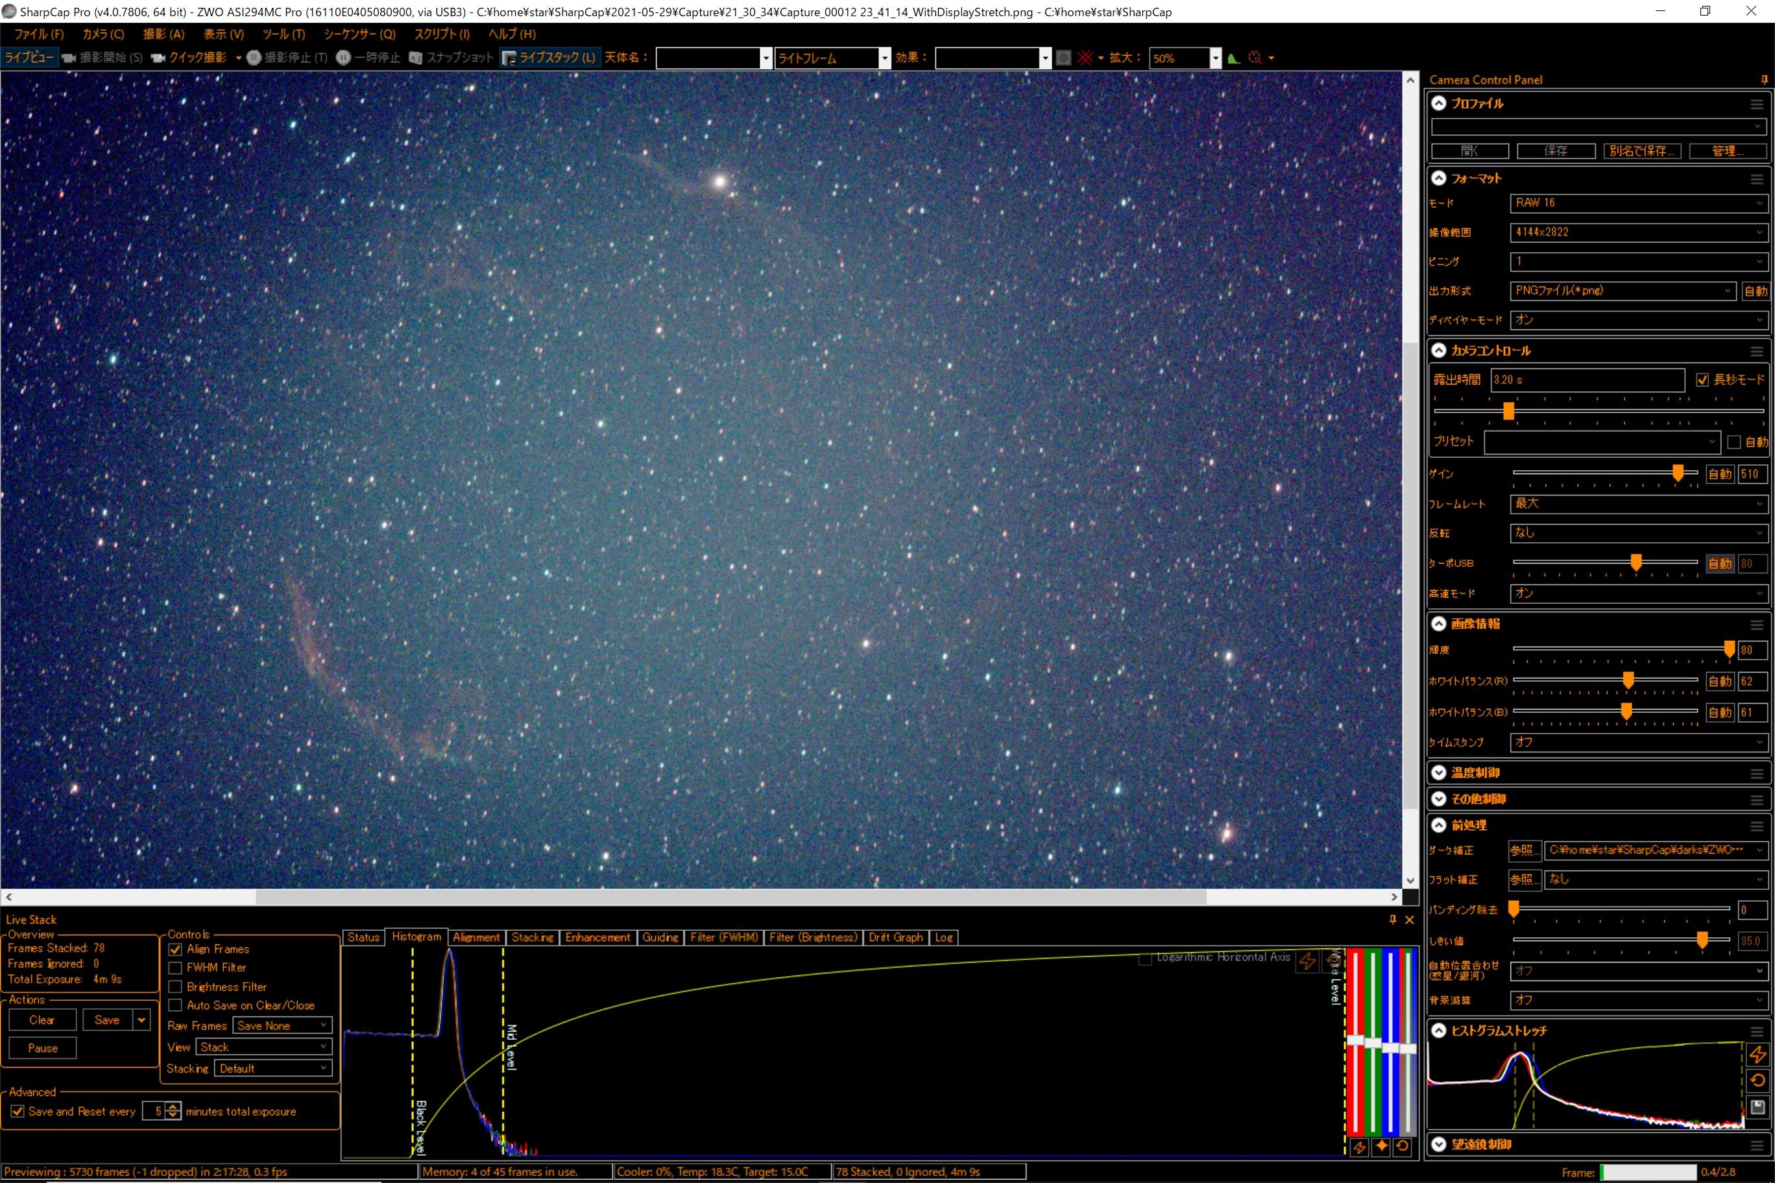Click the ゲイン gain slider handle

pos(1678,473)
